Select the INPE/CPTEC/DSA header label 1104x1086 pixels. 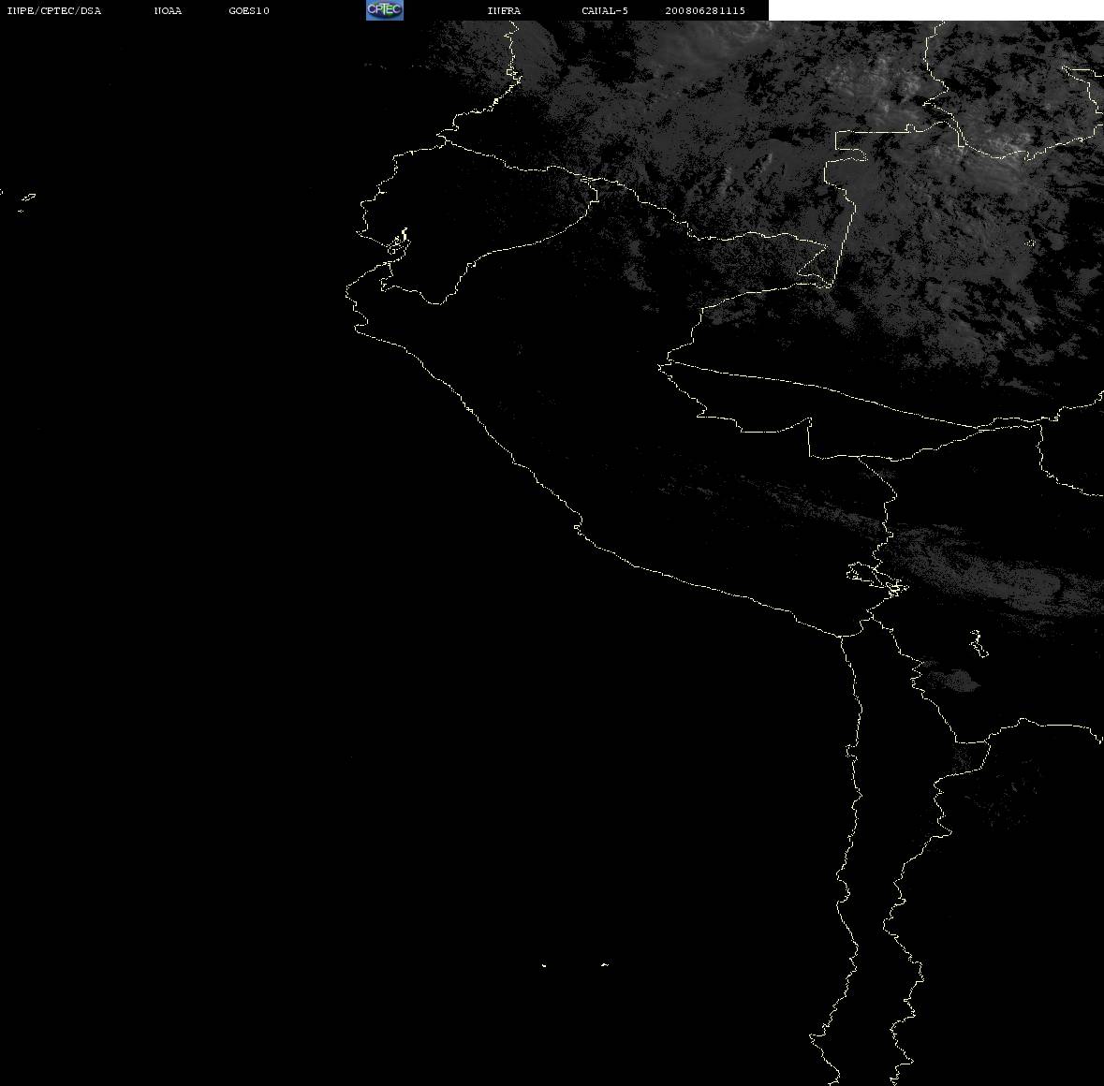pos(54,10)
